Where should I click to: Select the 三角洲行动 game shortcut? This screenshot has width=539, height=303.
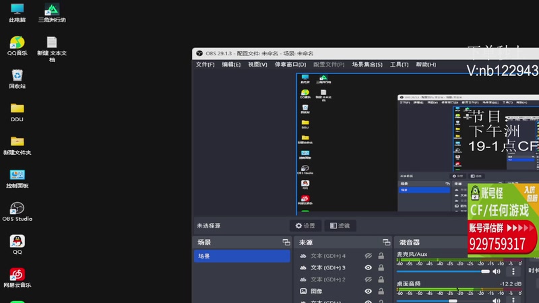[x=52, y=13]
